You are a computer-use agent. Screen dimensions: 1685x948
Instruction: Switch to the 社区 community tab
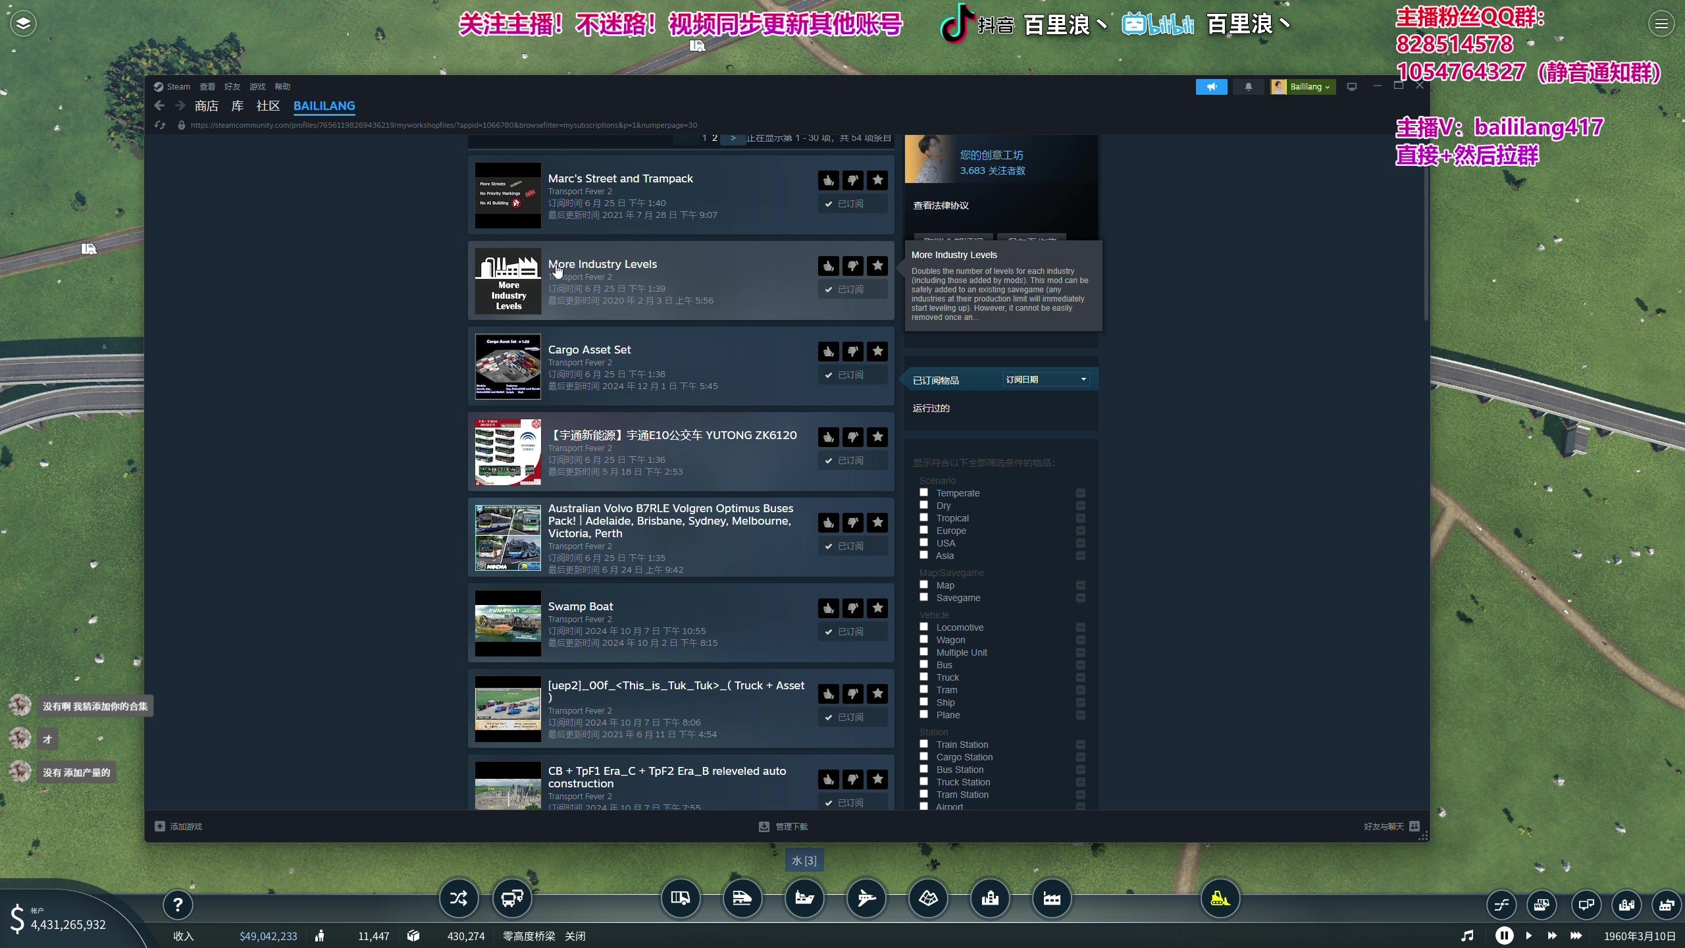point(268,106)
